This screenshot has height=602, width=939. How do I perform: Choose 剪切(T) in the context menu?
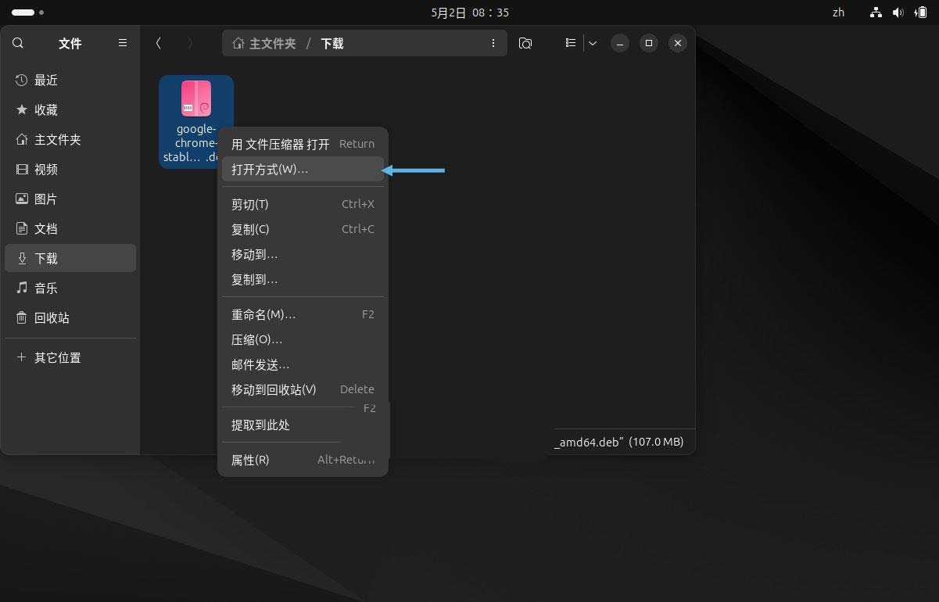point(249,204)
